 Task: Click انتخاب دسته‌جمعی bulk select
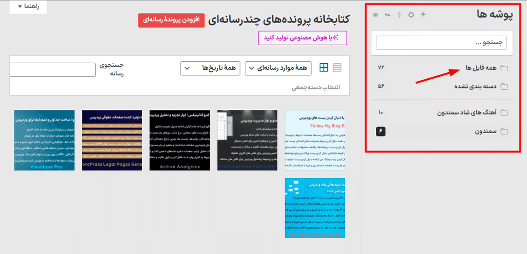click(316, 87)
